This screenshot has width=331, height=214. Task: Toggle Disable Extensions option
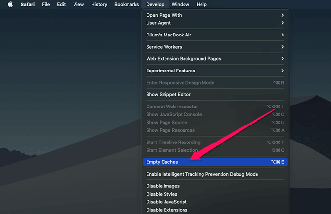coord(215,210)
